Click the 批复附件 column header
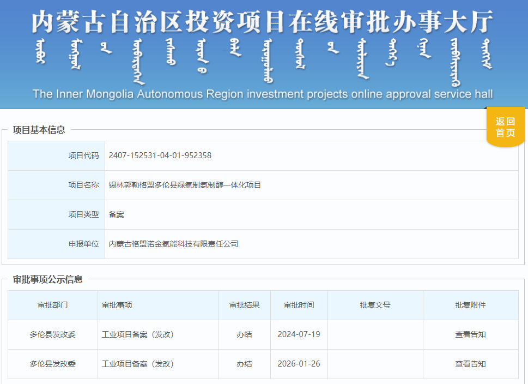 pyautogui.click(x=472, y=305)
